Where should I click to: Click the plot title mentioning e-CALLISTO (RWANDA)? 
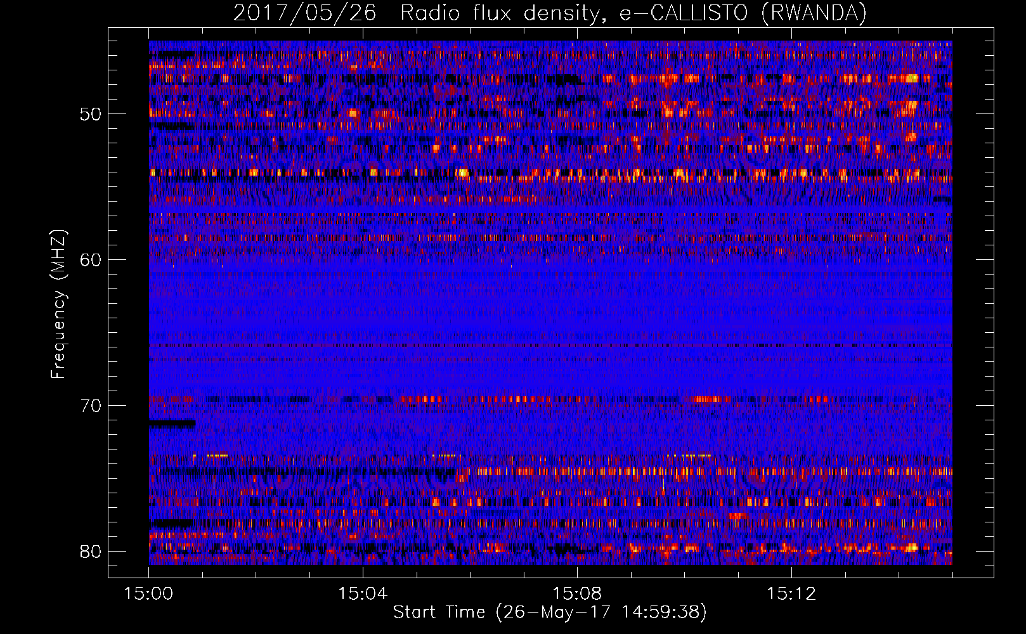[x=550, y=13]
